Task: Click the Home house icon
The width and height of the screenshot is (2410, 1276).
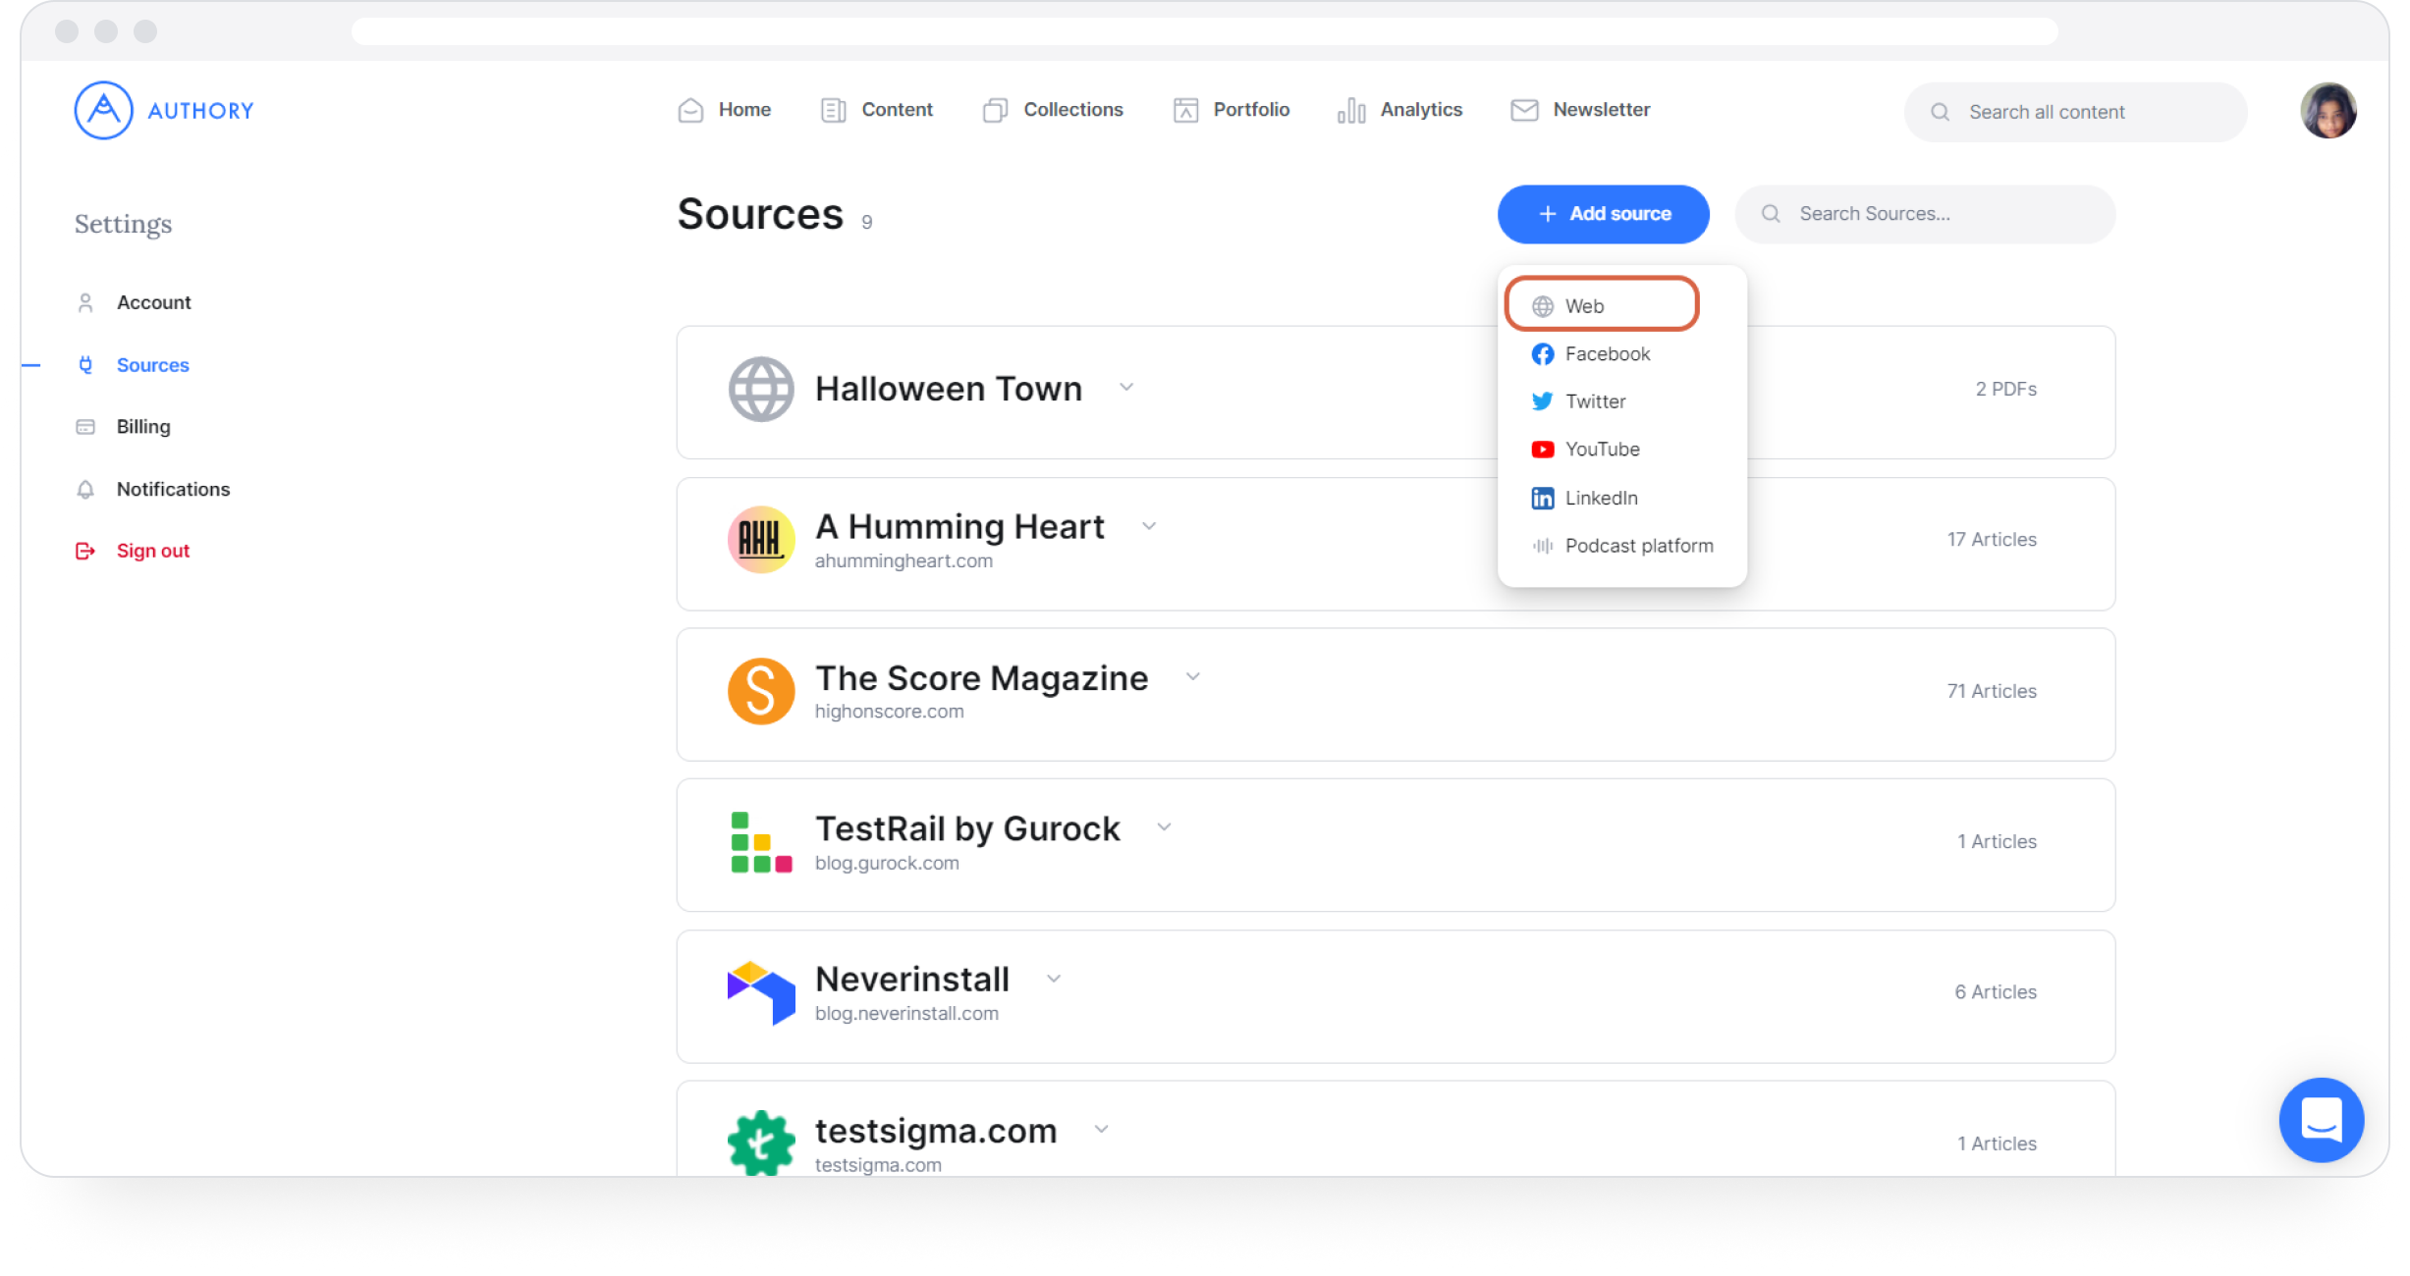Action: pyautogui.click(x=690, y=110)
